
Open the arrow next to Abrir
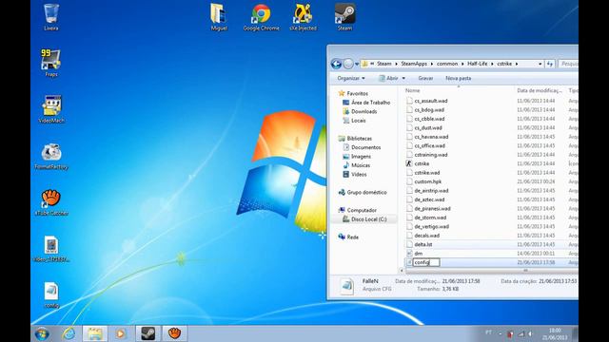(x=403, y=78)
